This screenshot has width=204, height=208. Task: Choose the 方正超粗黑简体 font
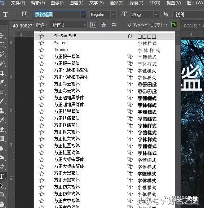[105, 105]
